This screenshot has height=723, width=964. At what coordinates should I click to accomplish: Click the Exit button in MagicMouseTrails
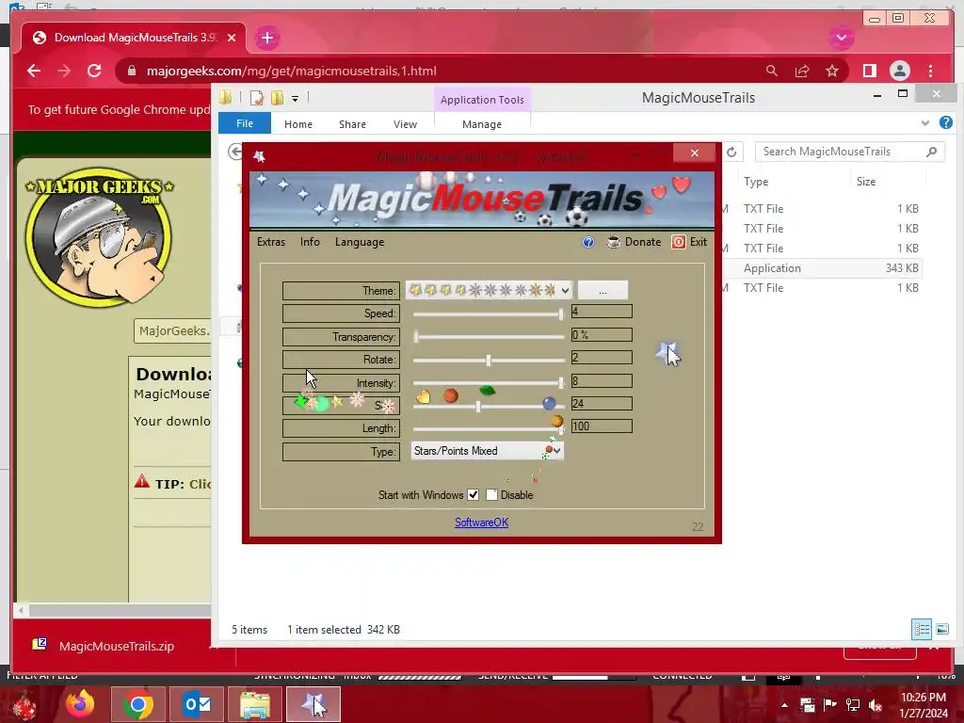(x=689, y=242)
